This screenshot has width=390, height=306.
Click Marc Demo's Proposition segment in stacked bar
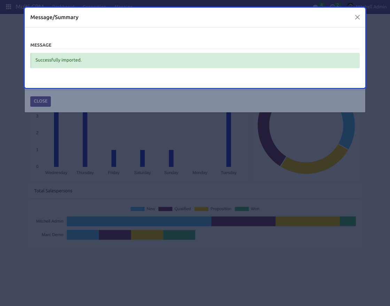(147, 235)
